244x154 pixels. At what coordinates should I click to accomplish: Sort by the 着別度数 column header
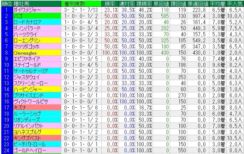coord(81,4)
